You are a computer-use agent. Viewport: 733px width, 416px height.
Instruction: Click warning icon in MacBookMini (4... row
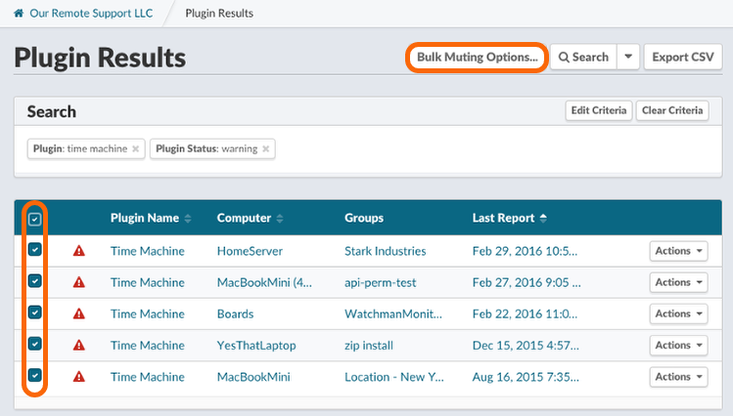(x=79, y=282)
